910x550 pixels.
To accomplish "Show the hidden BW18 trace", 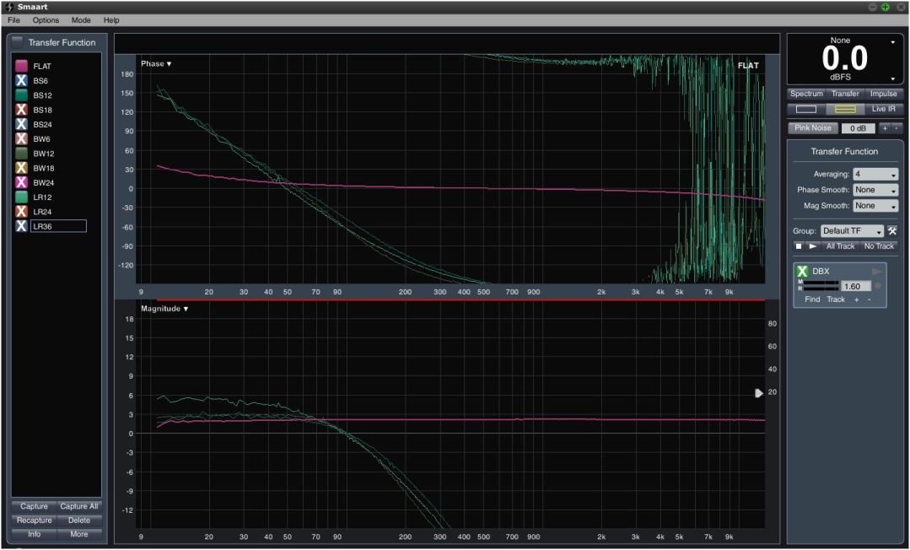I will tap(21, 168).
